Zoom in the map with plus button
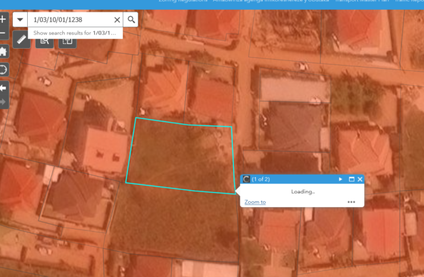 click(3, 19)
